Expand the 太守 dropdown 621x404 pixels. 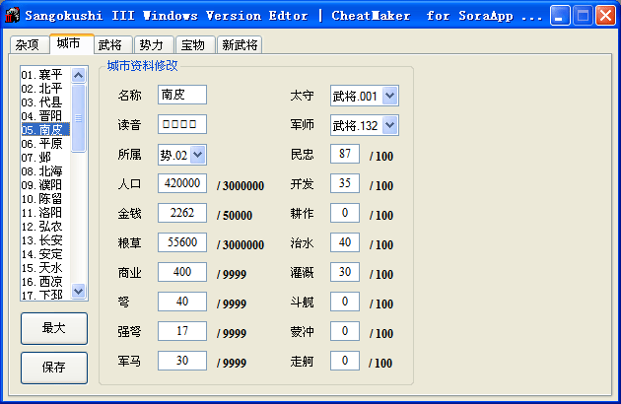click(389, 96)
